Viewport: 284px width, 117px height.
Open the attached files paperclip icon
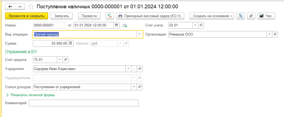click(251, 16)
